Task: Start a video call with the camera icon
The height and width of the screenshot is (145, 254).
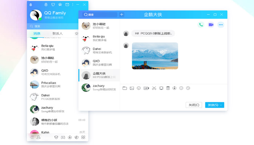Action: 211,25
